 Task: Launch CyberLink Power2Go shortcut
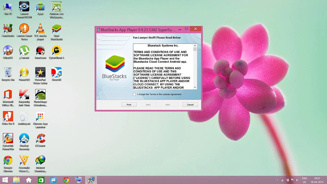8,142
